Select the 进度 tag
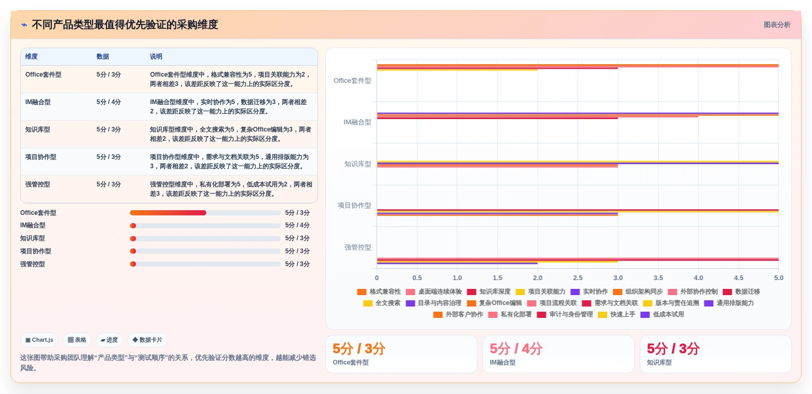The image size is (812, 394). pyautogui.click(x=109, y=340)
